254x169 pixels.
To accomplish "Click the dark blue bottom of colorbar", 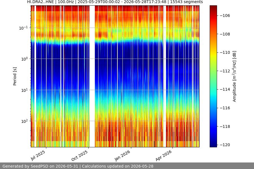I will [x=213, y=145].
